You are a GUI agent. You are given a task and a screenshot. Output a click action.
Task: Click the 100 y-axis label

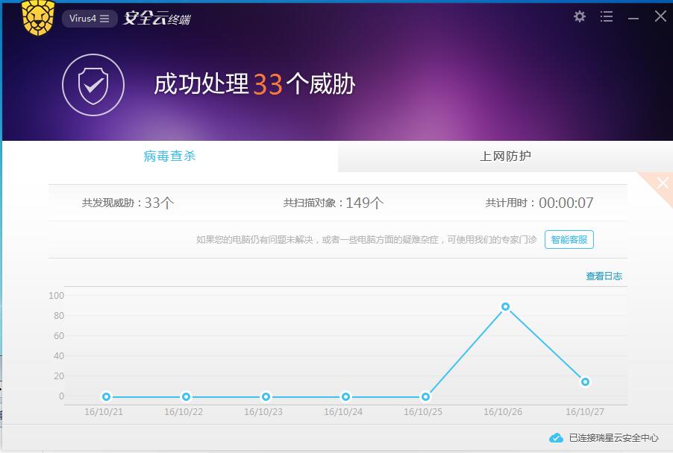click(x=56, y=295)
